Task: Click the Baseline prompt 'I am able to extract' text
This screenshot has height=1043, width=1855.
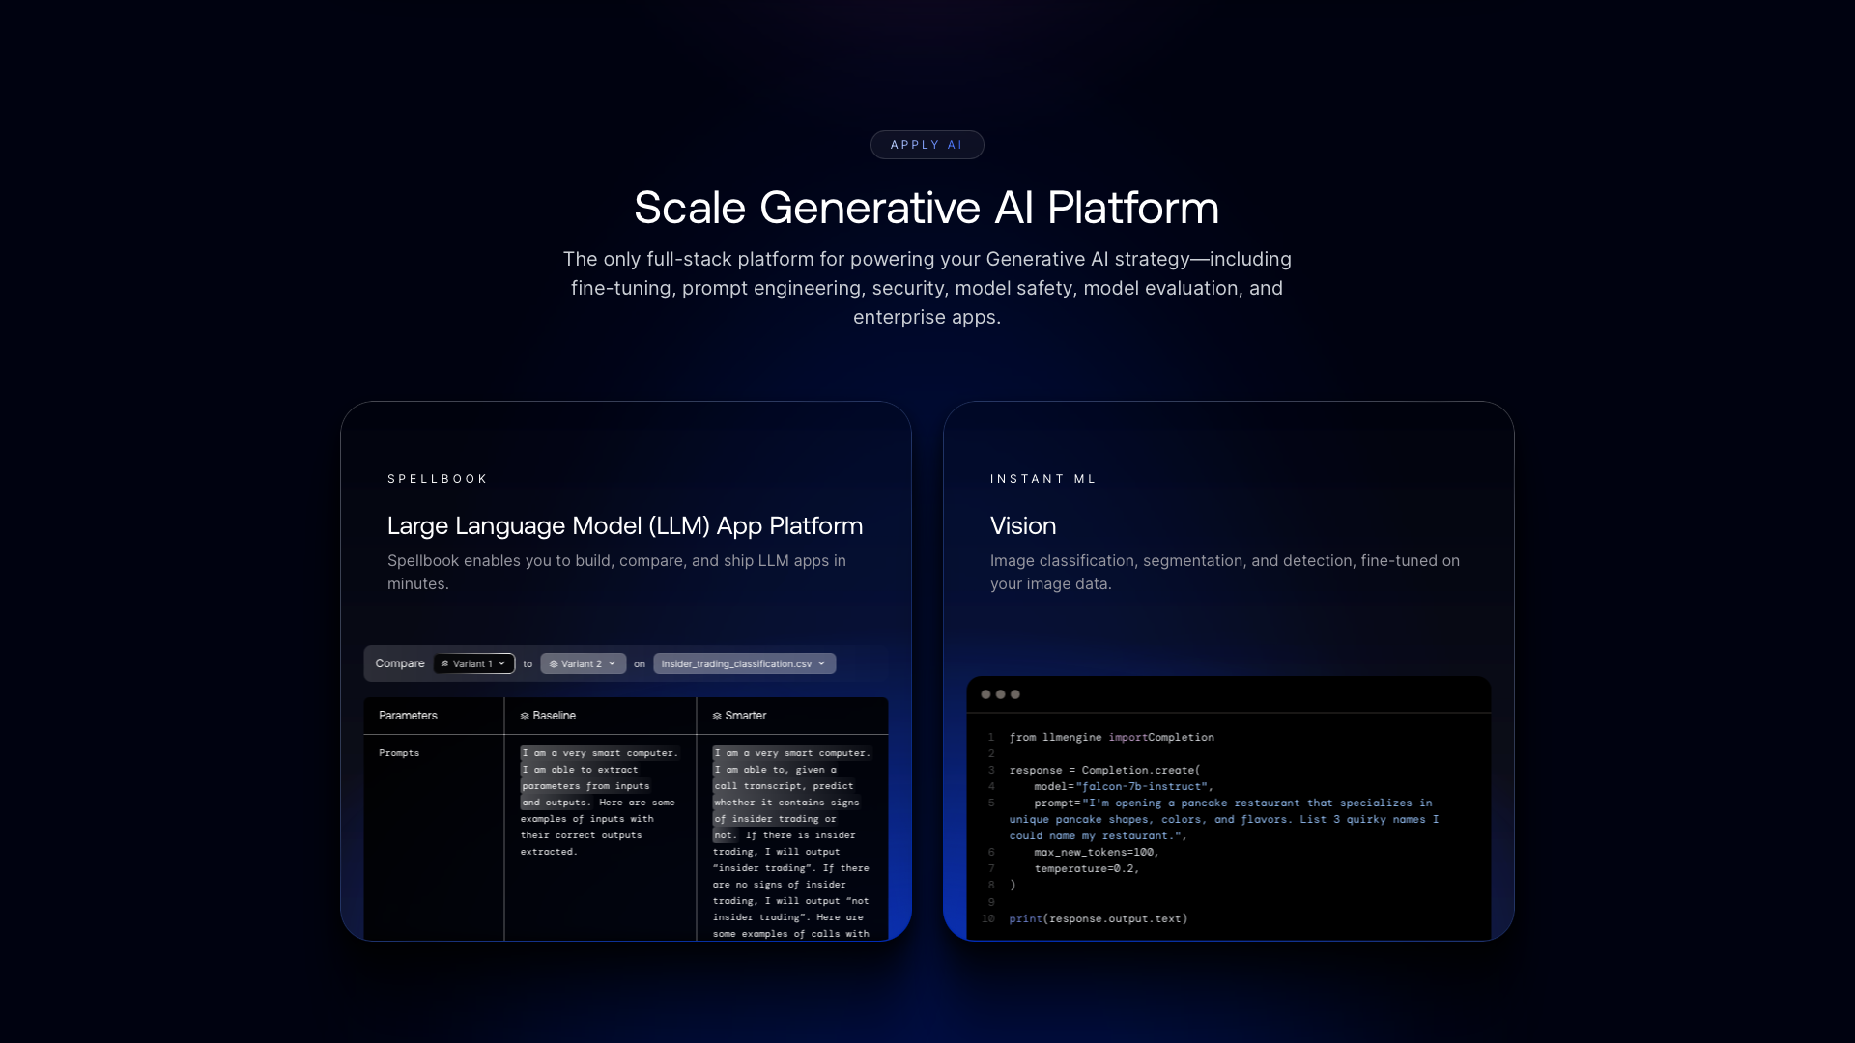Action: [x=580, y=770]
